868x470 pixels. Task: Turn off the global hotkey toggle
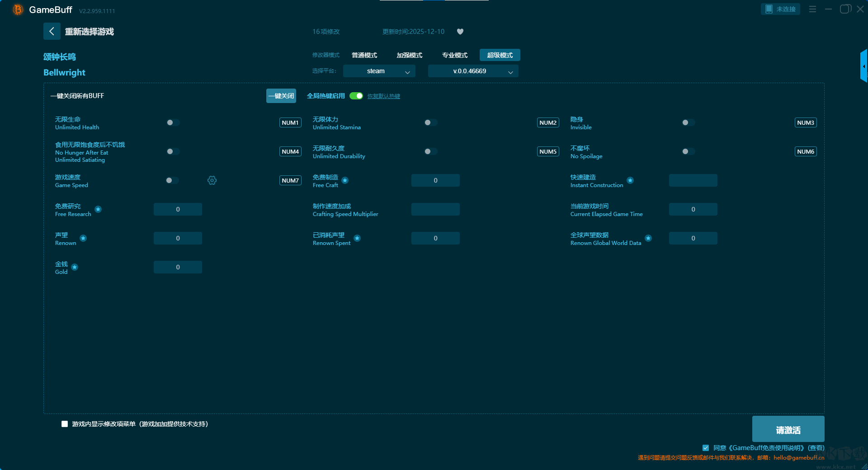coord(356,96)
